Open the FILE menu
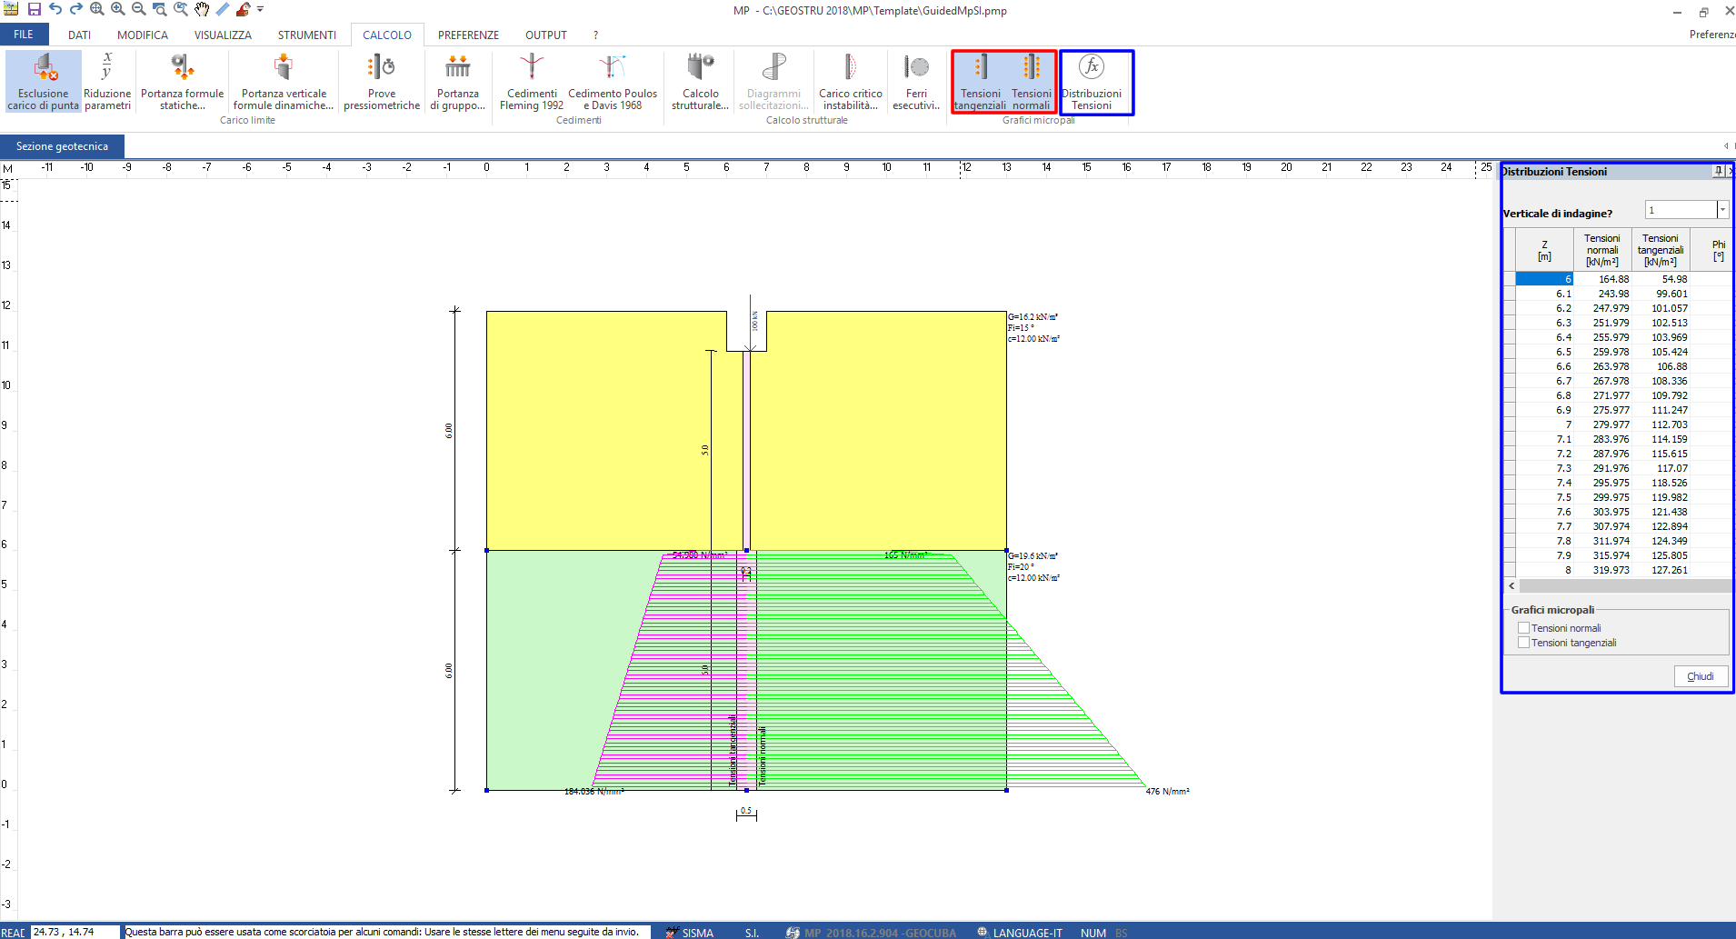Viewport: 1736px width, 939px height. tap(24, 35)
